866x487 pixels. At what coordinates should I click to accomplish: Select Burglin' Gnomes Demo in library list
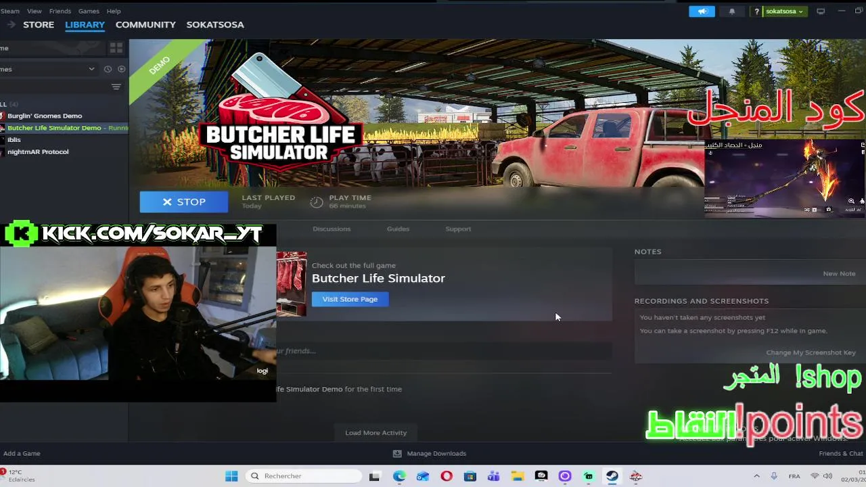coord(64,116)
